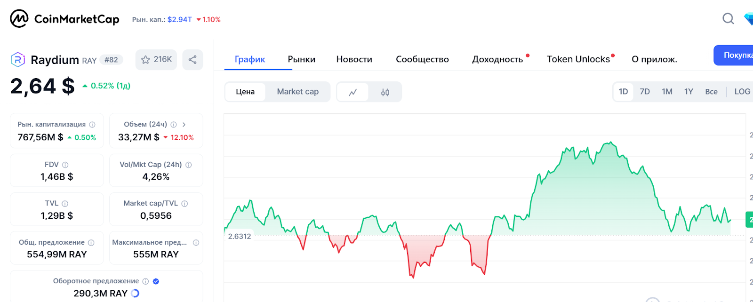Image resolution: width=753 pixels, height=302 pixels.
Task: Open the График tab
Action: 250,59
